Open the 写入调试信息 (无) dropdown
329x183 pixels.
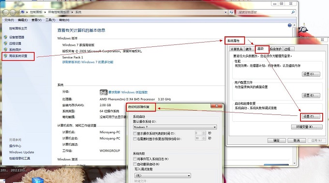tap(163, 175)
